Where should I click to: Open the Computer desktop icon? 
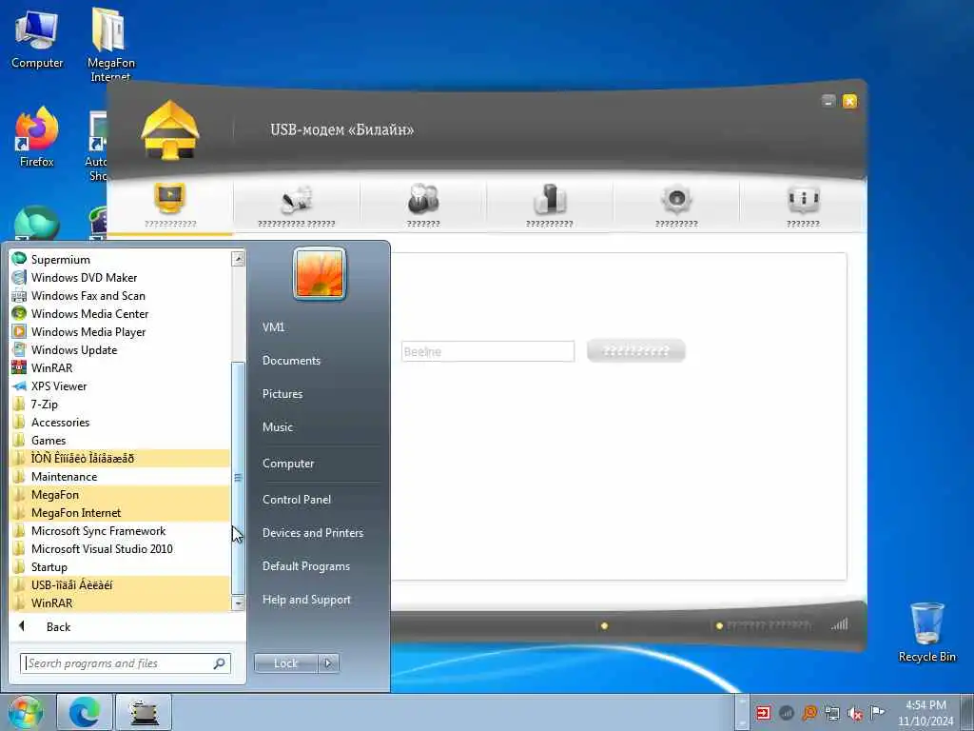pos(37,38)
